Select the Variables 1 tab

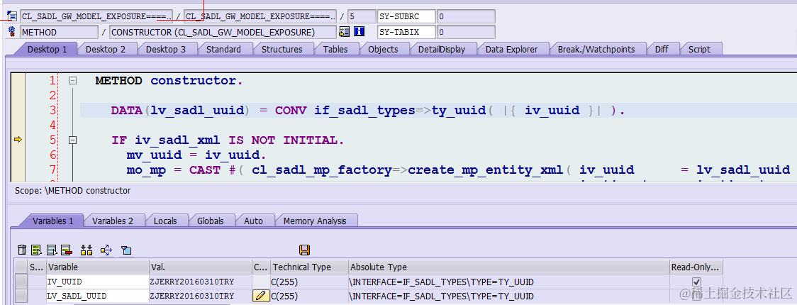pos(53,221)
